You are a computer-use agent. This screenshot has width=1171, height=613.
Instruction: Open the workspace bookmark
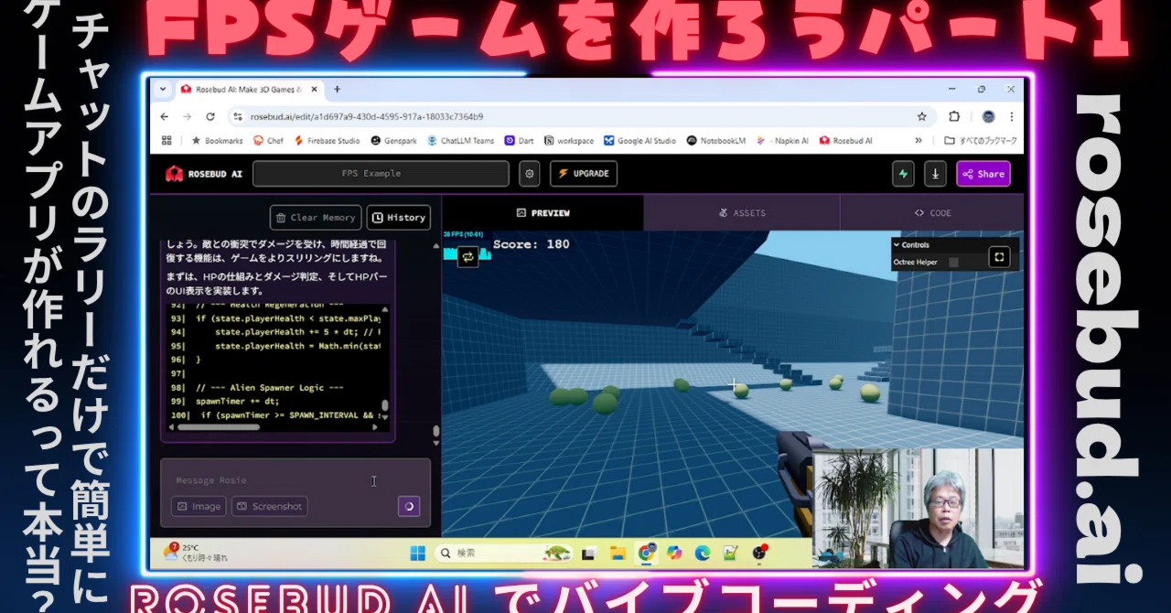click(x=569, y=141)
